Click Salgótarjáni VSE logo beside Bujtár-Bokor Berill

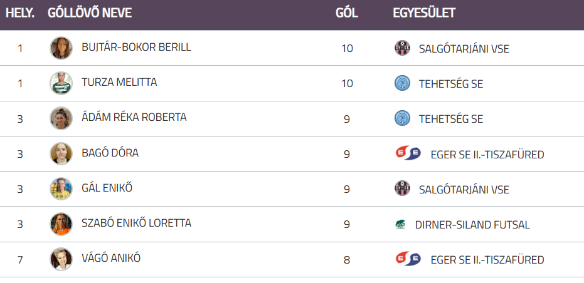coord(401,48)
